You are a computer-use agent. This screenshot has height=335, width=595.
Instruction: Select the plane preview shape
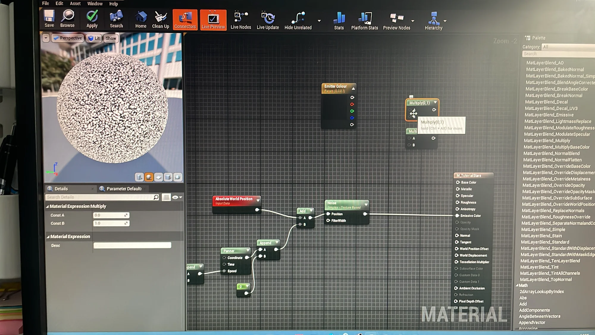click(x=158, y=177)
